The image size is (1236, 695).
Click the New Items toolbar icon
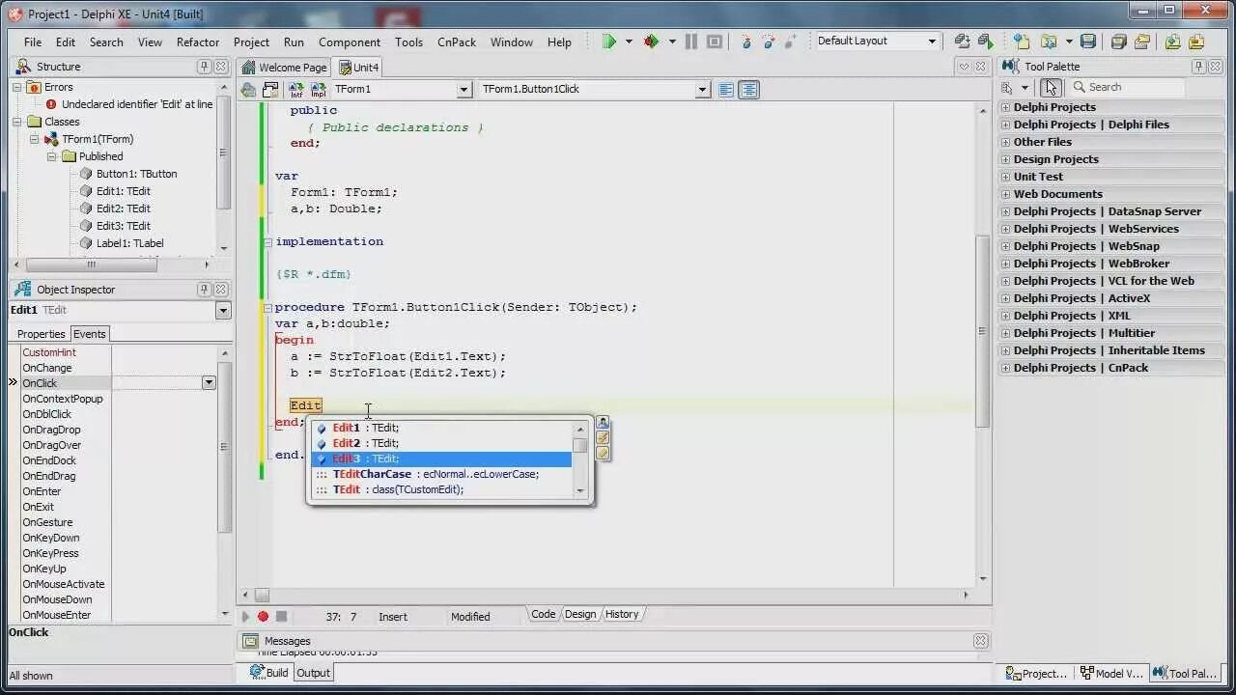(x=1022, y=42)
